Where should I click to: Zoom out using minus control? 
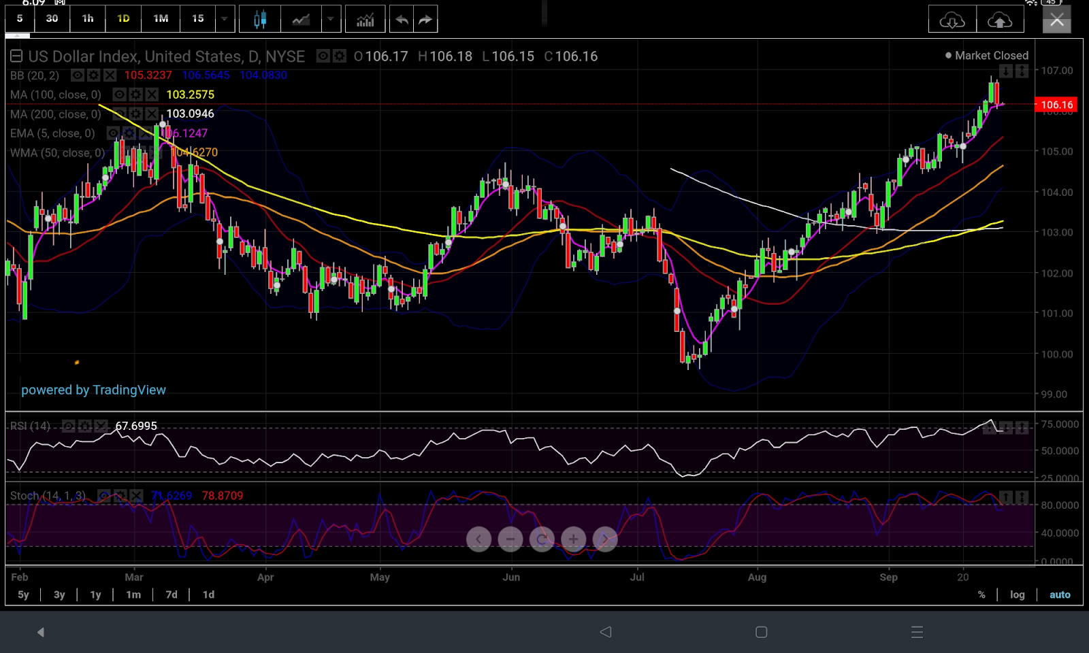(510, 539)
